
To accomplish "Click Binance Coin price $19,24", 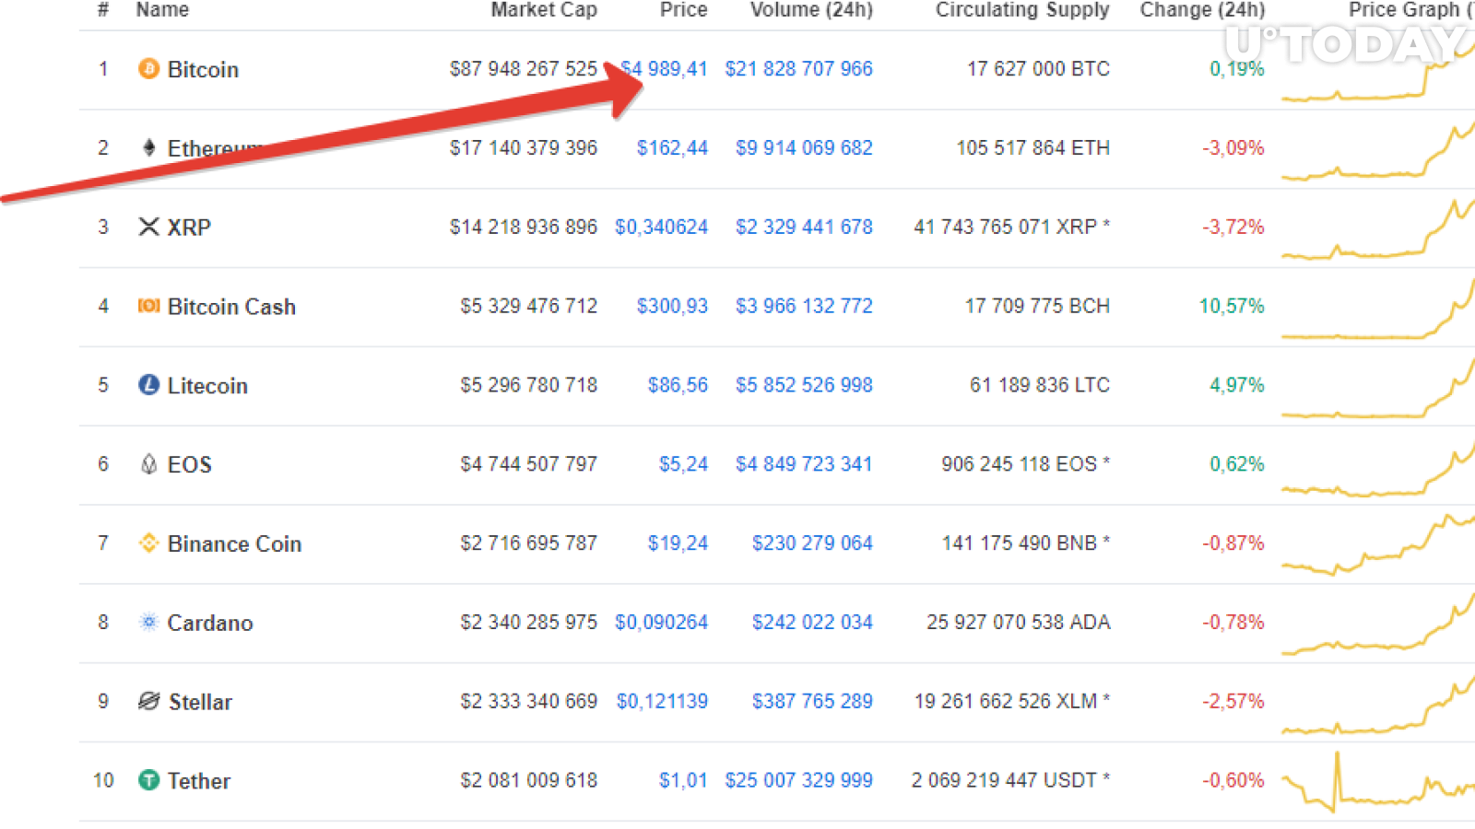I will [x=678, y=544].
